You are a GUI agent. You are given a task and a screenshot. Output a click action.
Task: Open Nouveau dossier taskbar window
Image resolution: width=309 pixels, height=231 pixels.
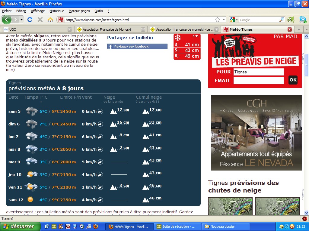[226, 226]
